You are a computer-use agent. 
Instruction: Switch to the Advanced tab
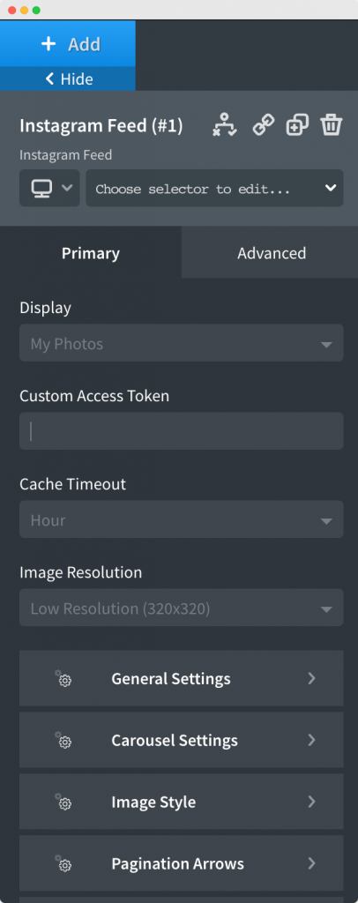pyautogui.click(x=271, y=253)
